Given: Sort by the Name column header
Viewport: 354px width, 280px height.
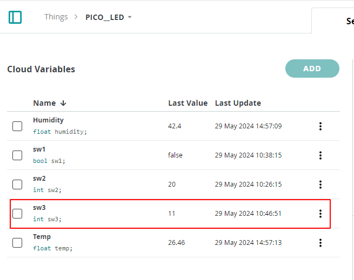Looking at the screenshot, I should [44, 103].
